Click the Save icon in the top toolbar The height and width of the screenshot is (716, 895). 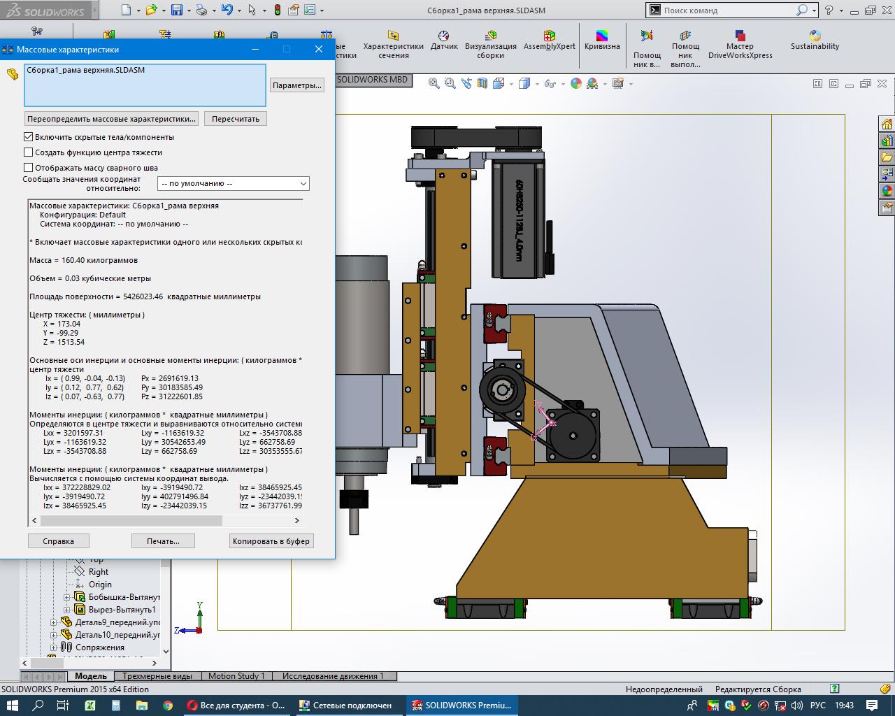click(177, 10)
